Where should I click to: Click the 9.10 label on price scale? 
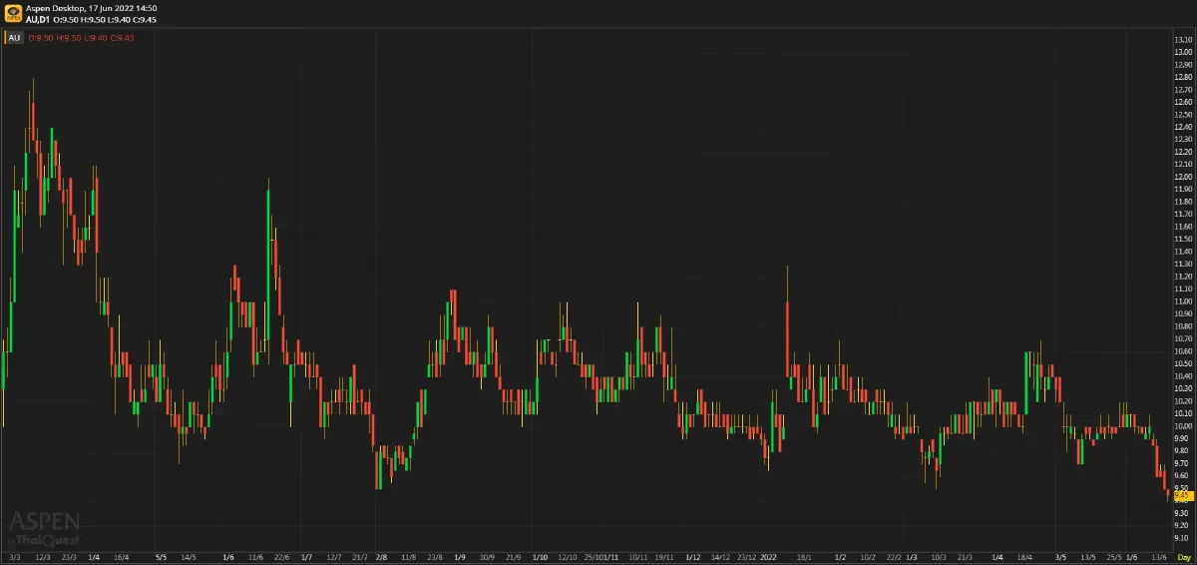coord(1183,537)
